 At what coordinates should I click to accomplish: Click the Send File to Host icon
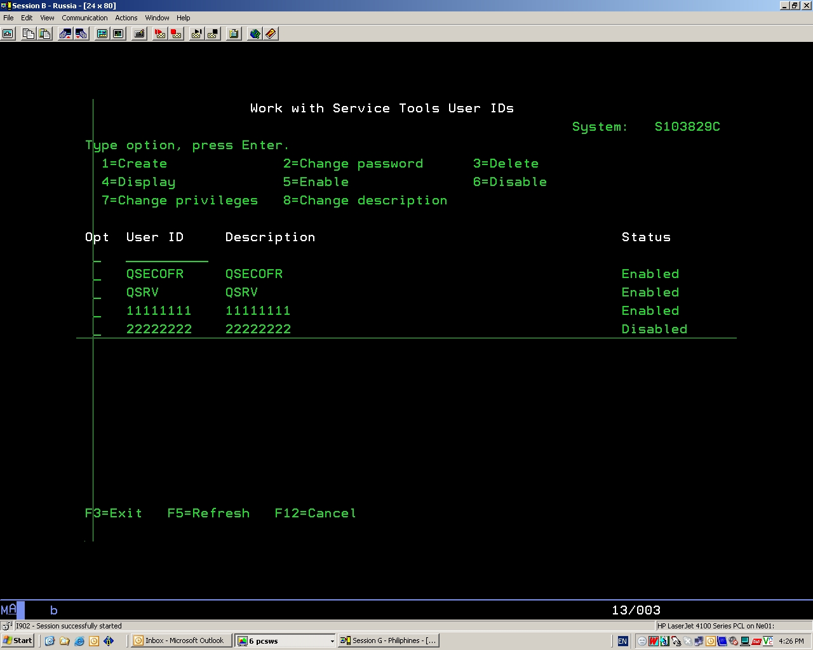(x=65, y=34)
